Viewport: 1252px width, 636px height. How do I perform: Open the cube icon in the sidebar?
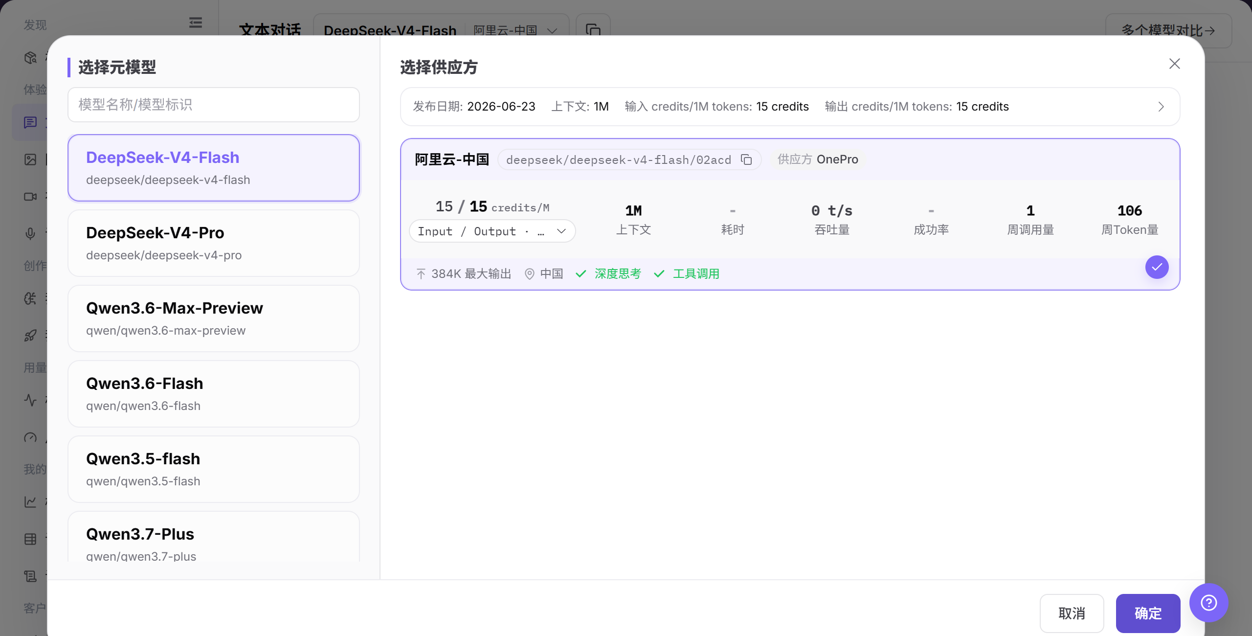[x=30, y=58]
